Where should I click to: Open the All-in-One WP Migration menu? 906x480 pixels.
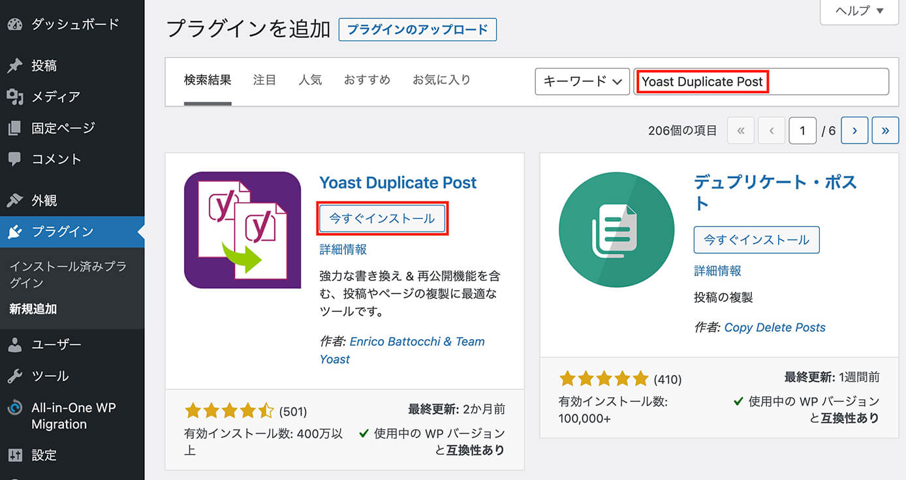point(72,415)
